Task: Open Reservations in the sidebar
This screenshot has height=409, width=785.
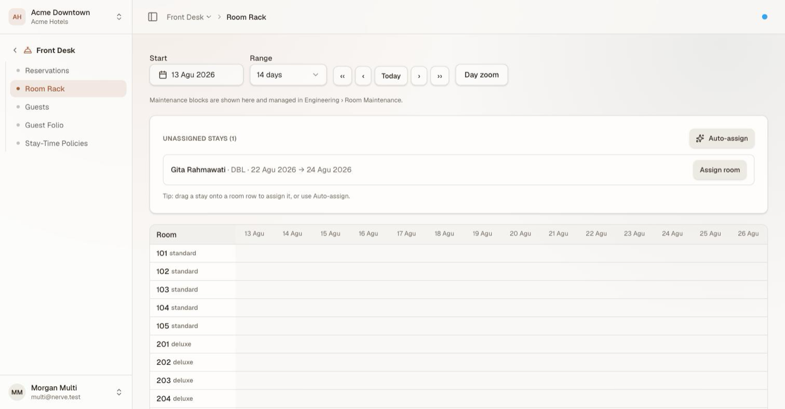Action: (68, 70)
